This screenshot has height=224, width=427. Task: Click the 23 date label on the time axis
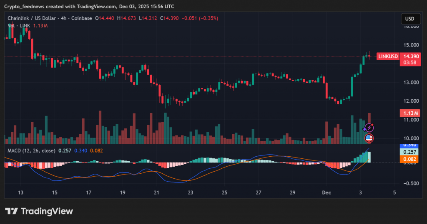pyautogui.click(x=190, y=192)
